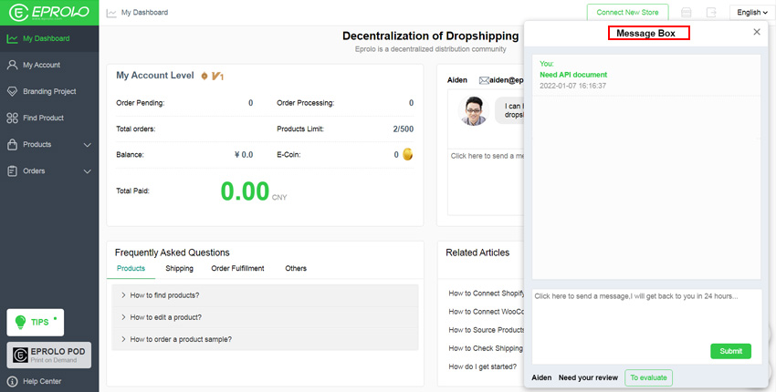Viewport: 776px width, 392px height.
Task: Click the 'Need your review' text
Action: click(x=589, y=377)
